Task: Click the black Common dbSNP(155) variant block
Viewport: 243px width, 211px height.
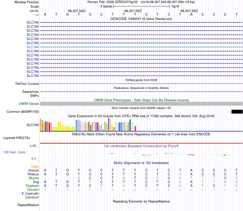Action: click(x=237, y=112)
